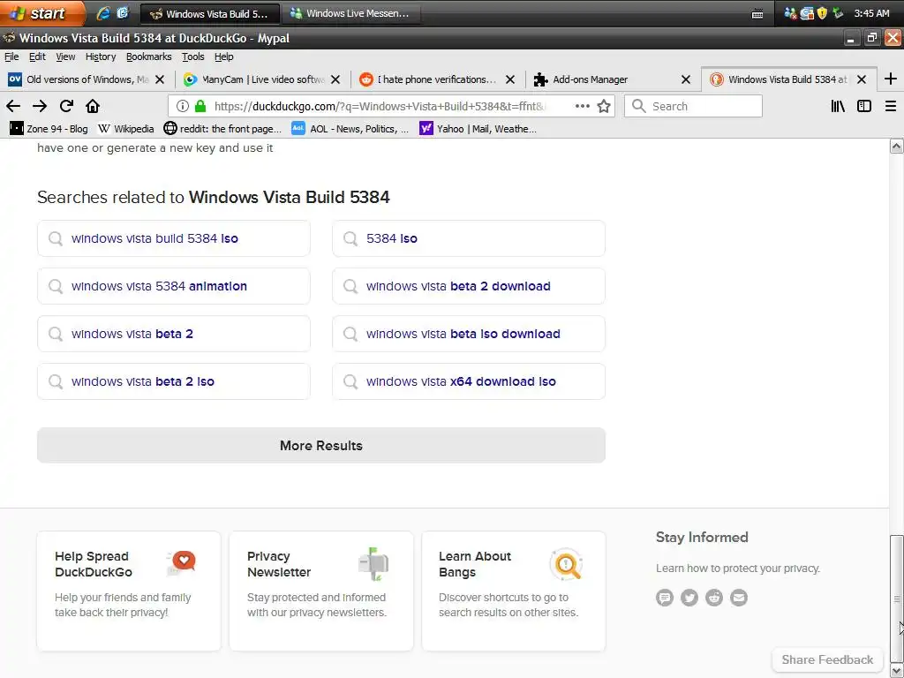Select windows vista beta iso download suggestion
The image size is (904, 678).
[x=469, y=334]
